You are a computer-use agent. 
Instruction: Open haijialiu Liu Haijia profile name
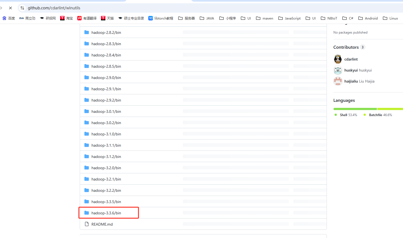coord(359,81)
